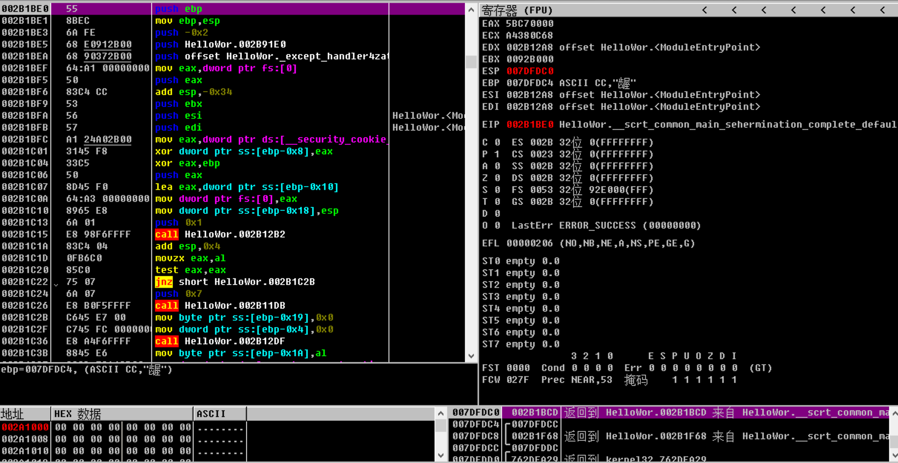Select the EBP register value 007DFDC4
This screenshot has width=898, height=463.
click(530, 83)
